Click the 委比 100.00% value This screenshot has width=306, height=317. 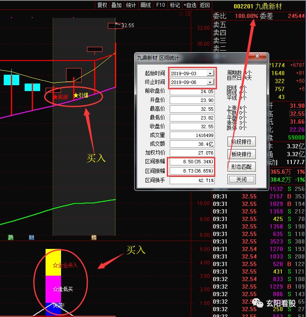tap(247, 16)
